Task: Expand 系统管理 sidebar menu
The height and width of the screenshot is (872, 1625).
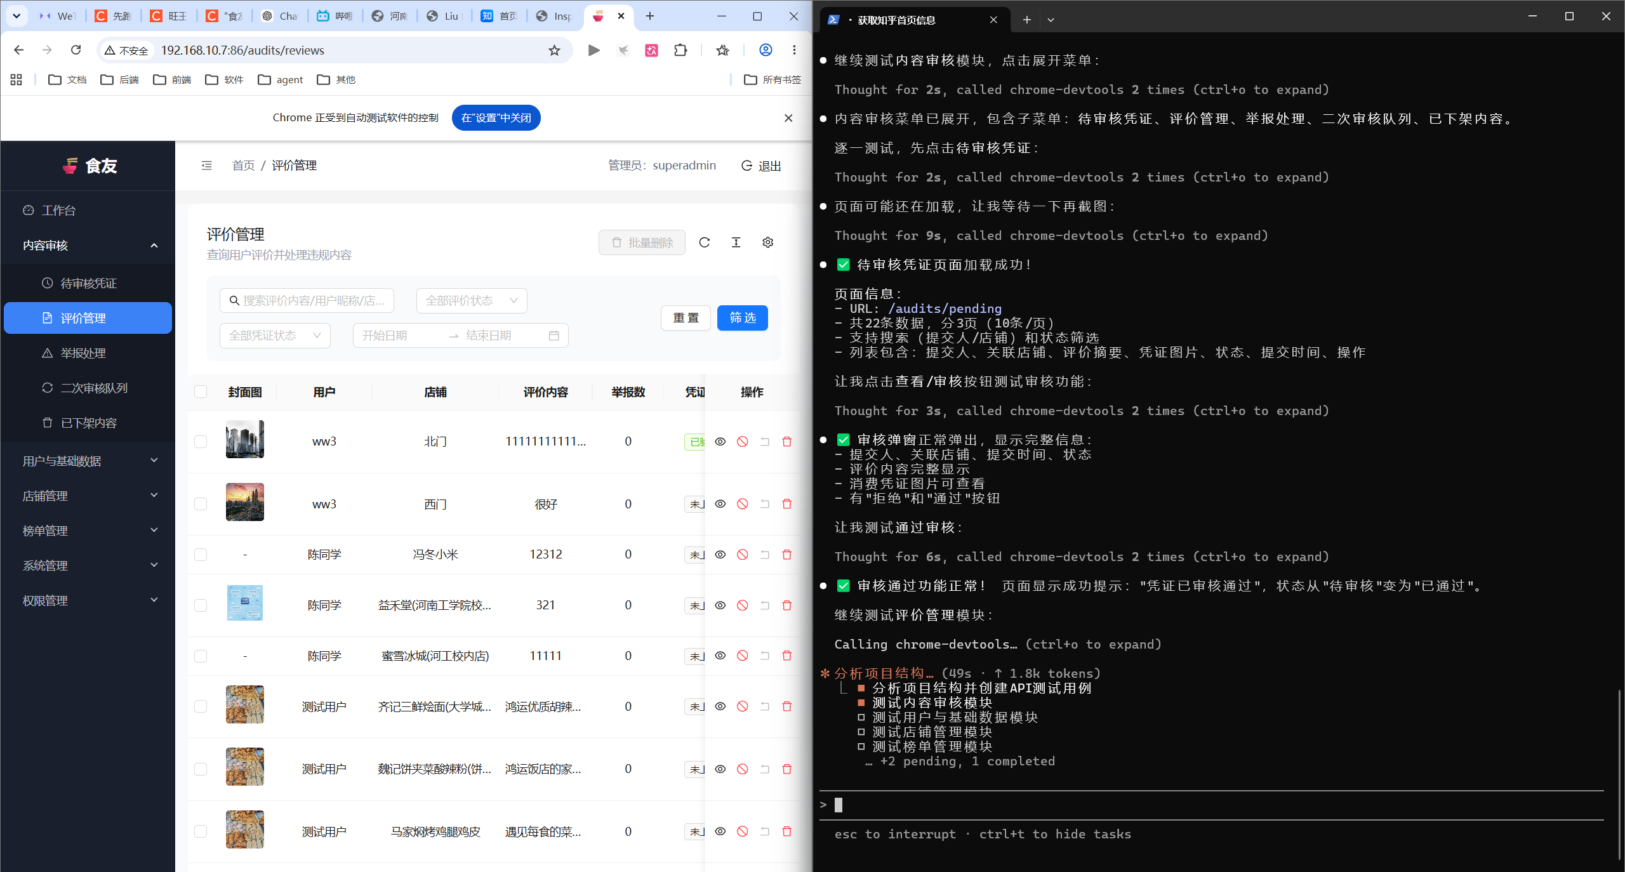Action: 88,566
